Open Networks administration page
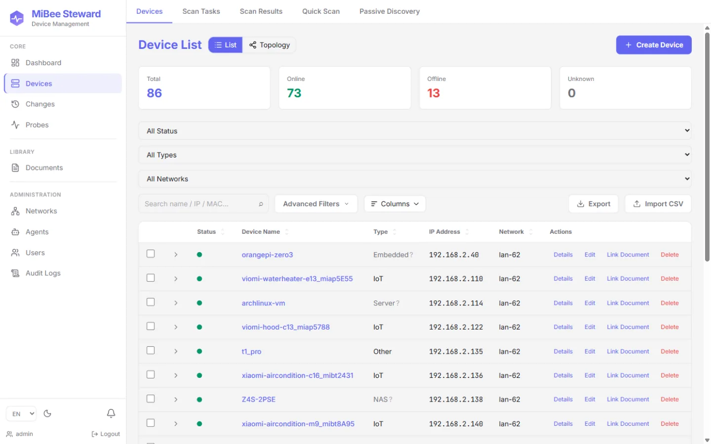711x444 pixels. [63, 211]
